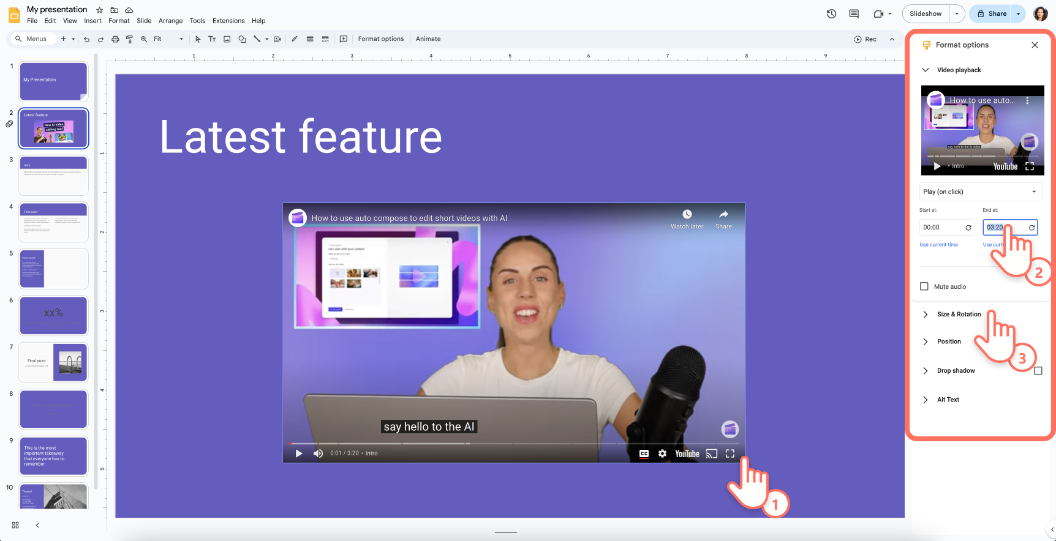The width and height of the screenshot is (1056, 541).
Task: Add a comment using toolbar icon
Action: [x=344, y=39]
